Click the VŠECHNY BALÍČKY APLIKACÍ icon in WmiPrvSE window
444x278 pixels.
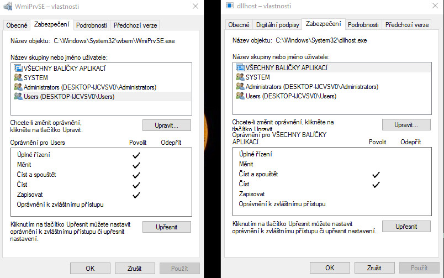point(18,69)
